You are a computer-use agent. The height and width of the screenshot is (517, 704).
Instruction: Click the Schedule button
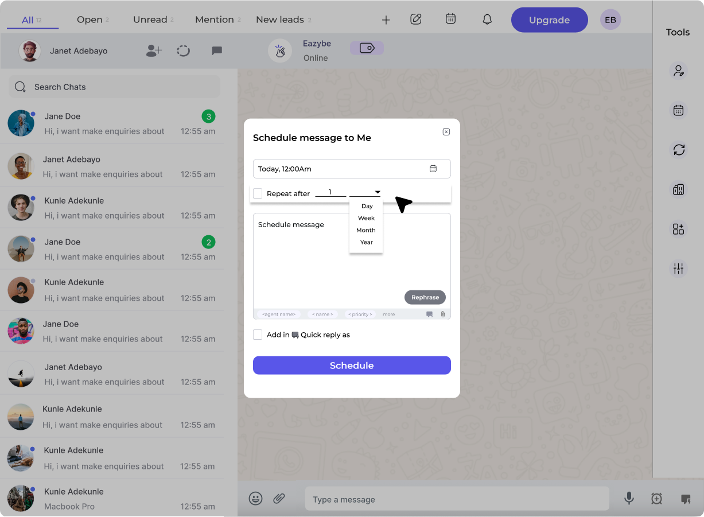[352, 365]
